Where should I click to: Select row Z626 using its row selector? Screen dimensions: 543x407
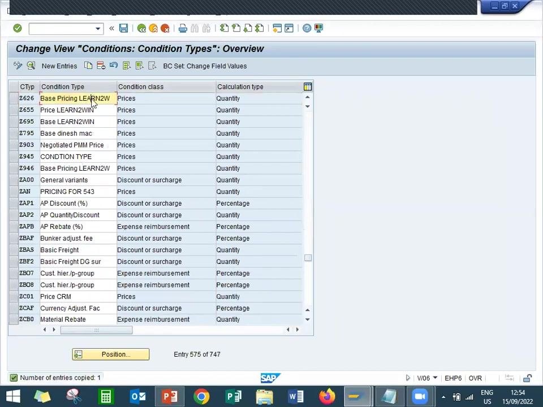click(x=14, y=98)
